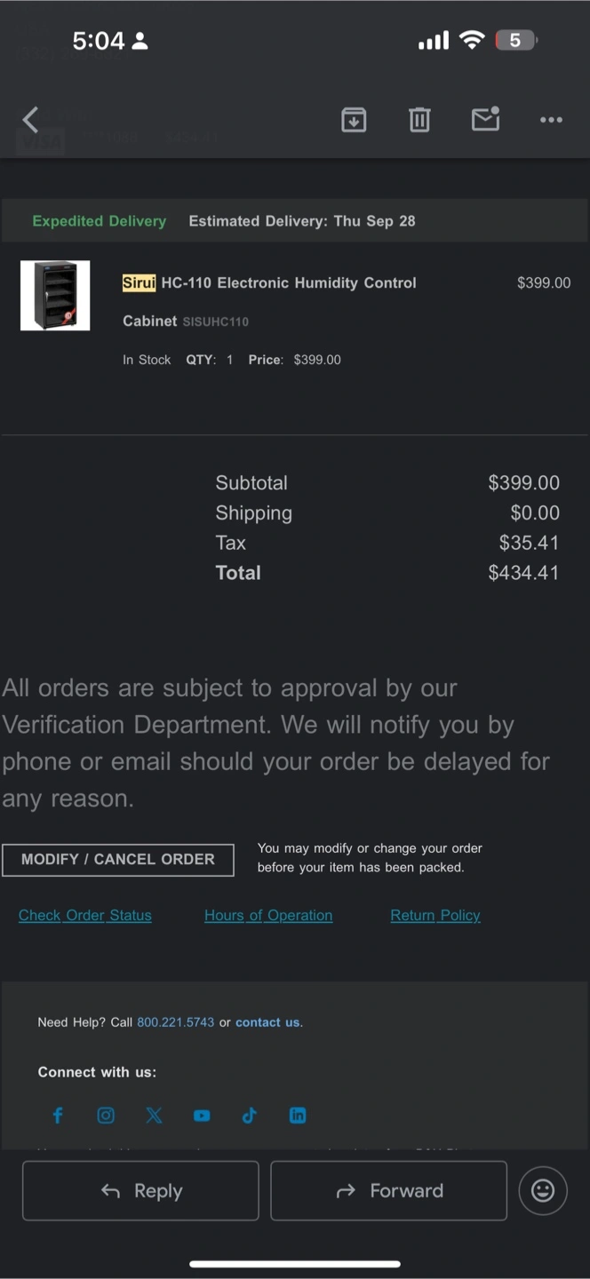
Task: Delete the email using the trash icon
Action: point(419,119)
